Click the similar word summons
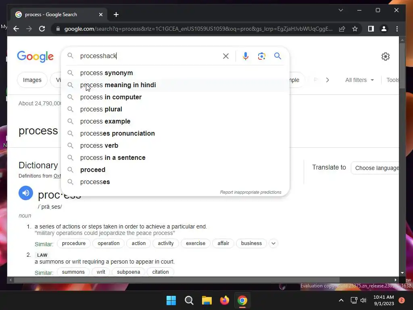The width and height of the screenshot is (413, 310). coord(73,272)
